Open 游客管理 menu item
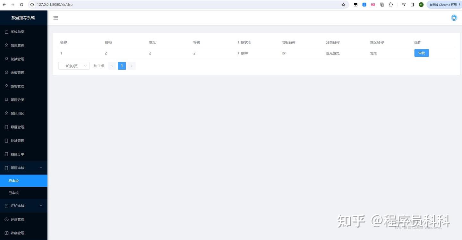 coord(24,86)
